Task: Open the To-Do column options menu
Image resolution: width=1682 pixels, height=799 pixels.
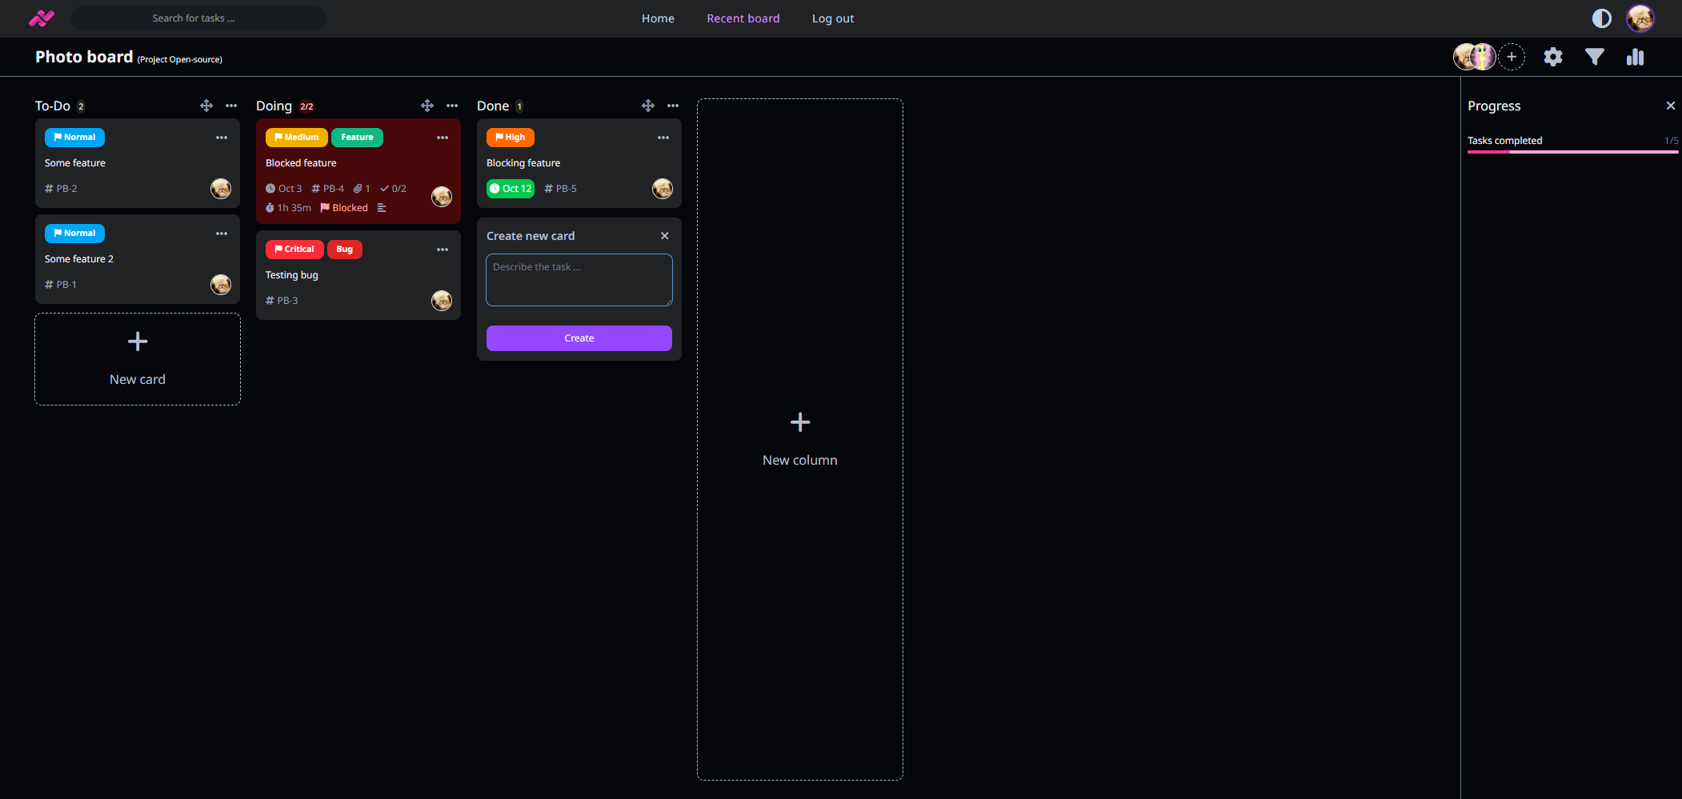Action: 231,105
